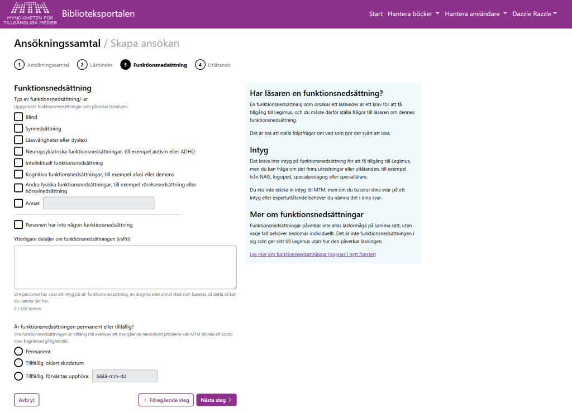Click the Ytterligare detaljer text area
The width and height of the screenshot is (572, 413).
click(x=125, y=267)
